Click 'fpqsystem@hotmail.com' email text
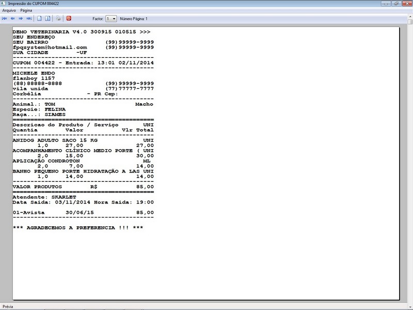 [x=50, y=47]
